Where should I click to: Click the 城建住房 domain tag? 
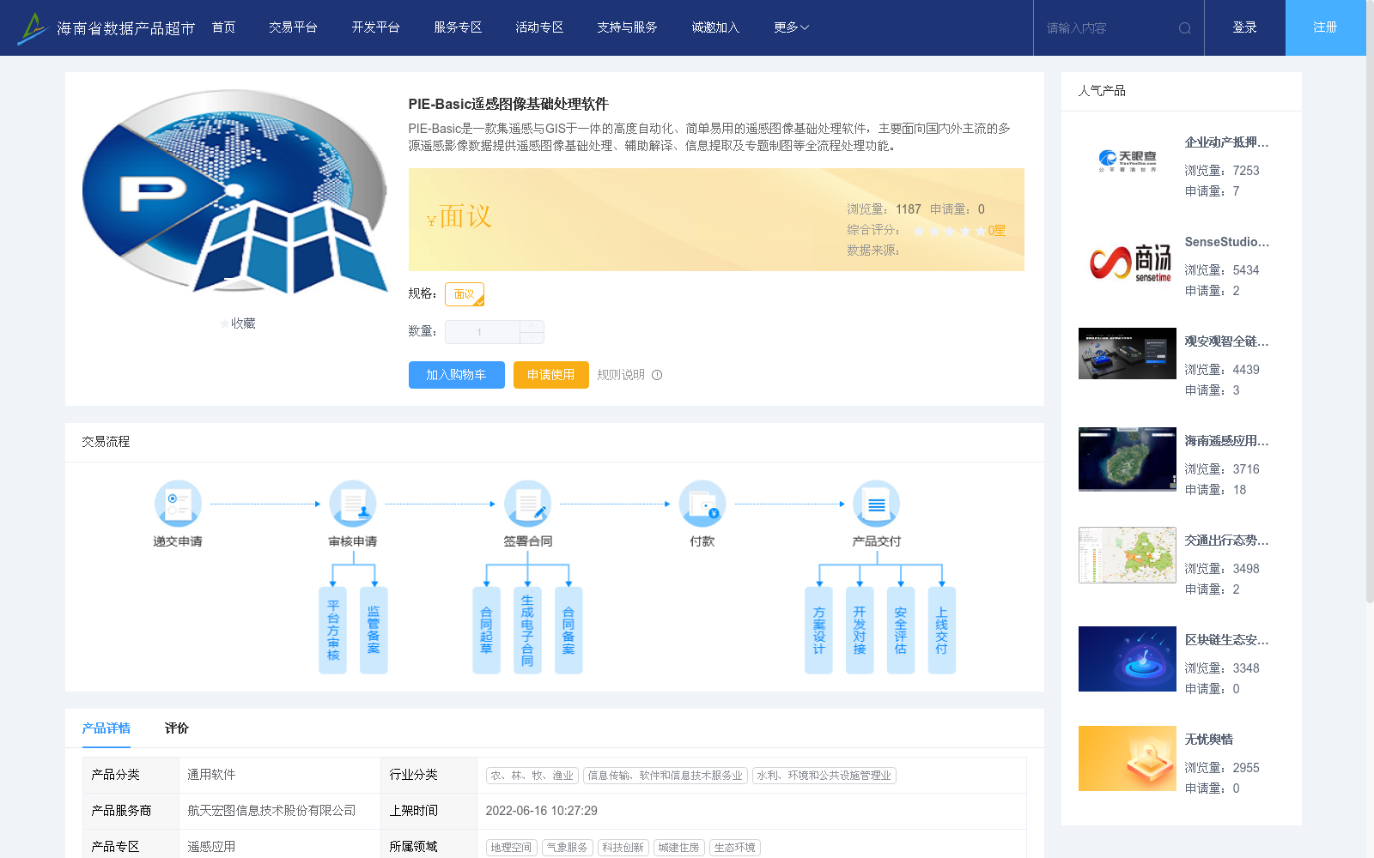click(679, 848)
